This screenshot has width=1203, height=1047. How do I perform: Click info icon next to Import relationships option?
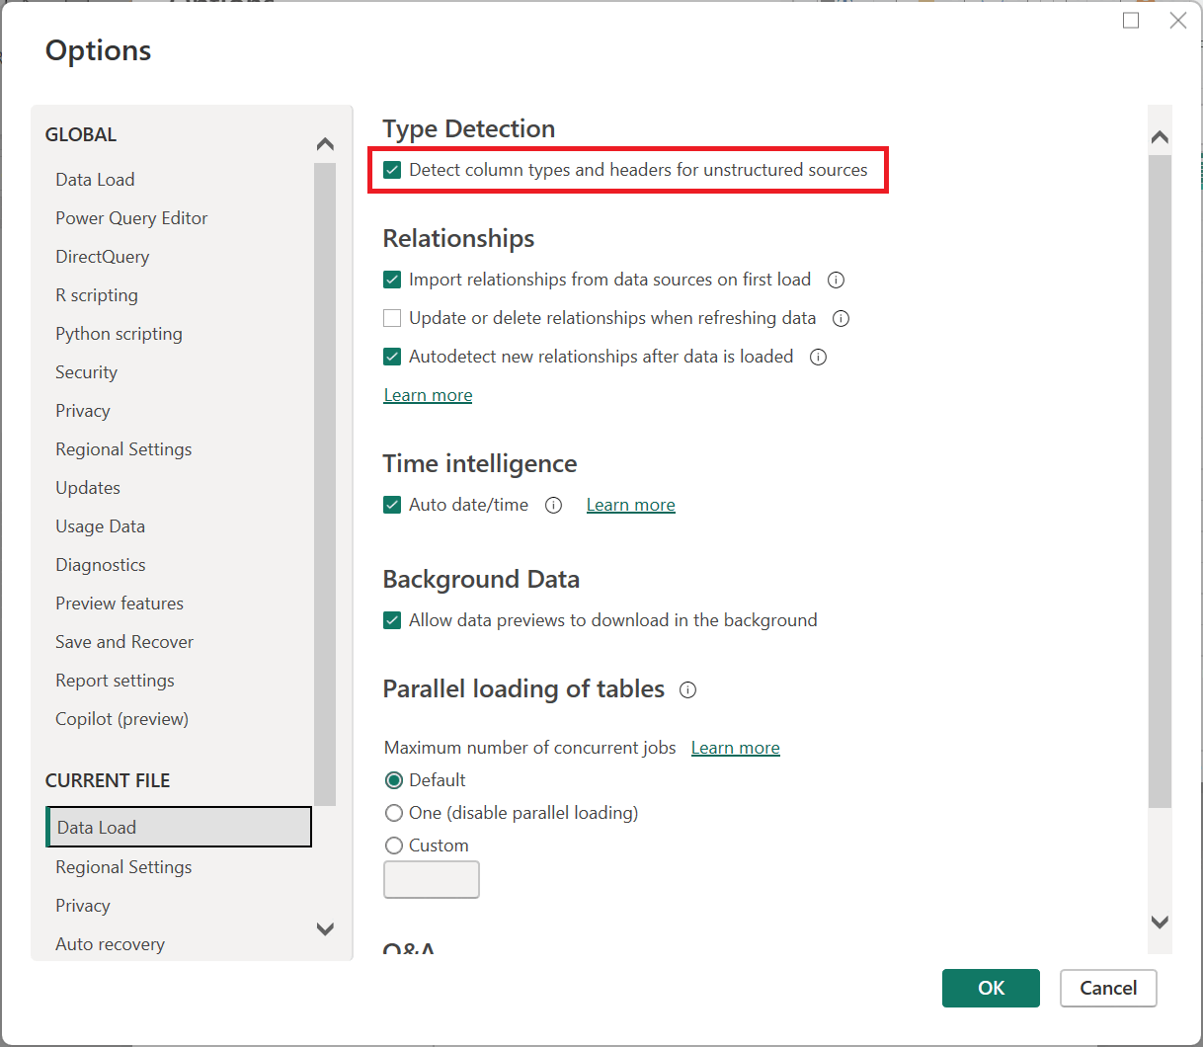(836, 280)
